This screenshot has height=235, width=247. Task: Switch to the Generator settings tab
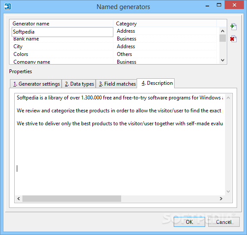pos(36,84)
